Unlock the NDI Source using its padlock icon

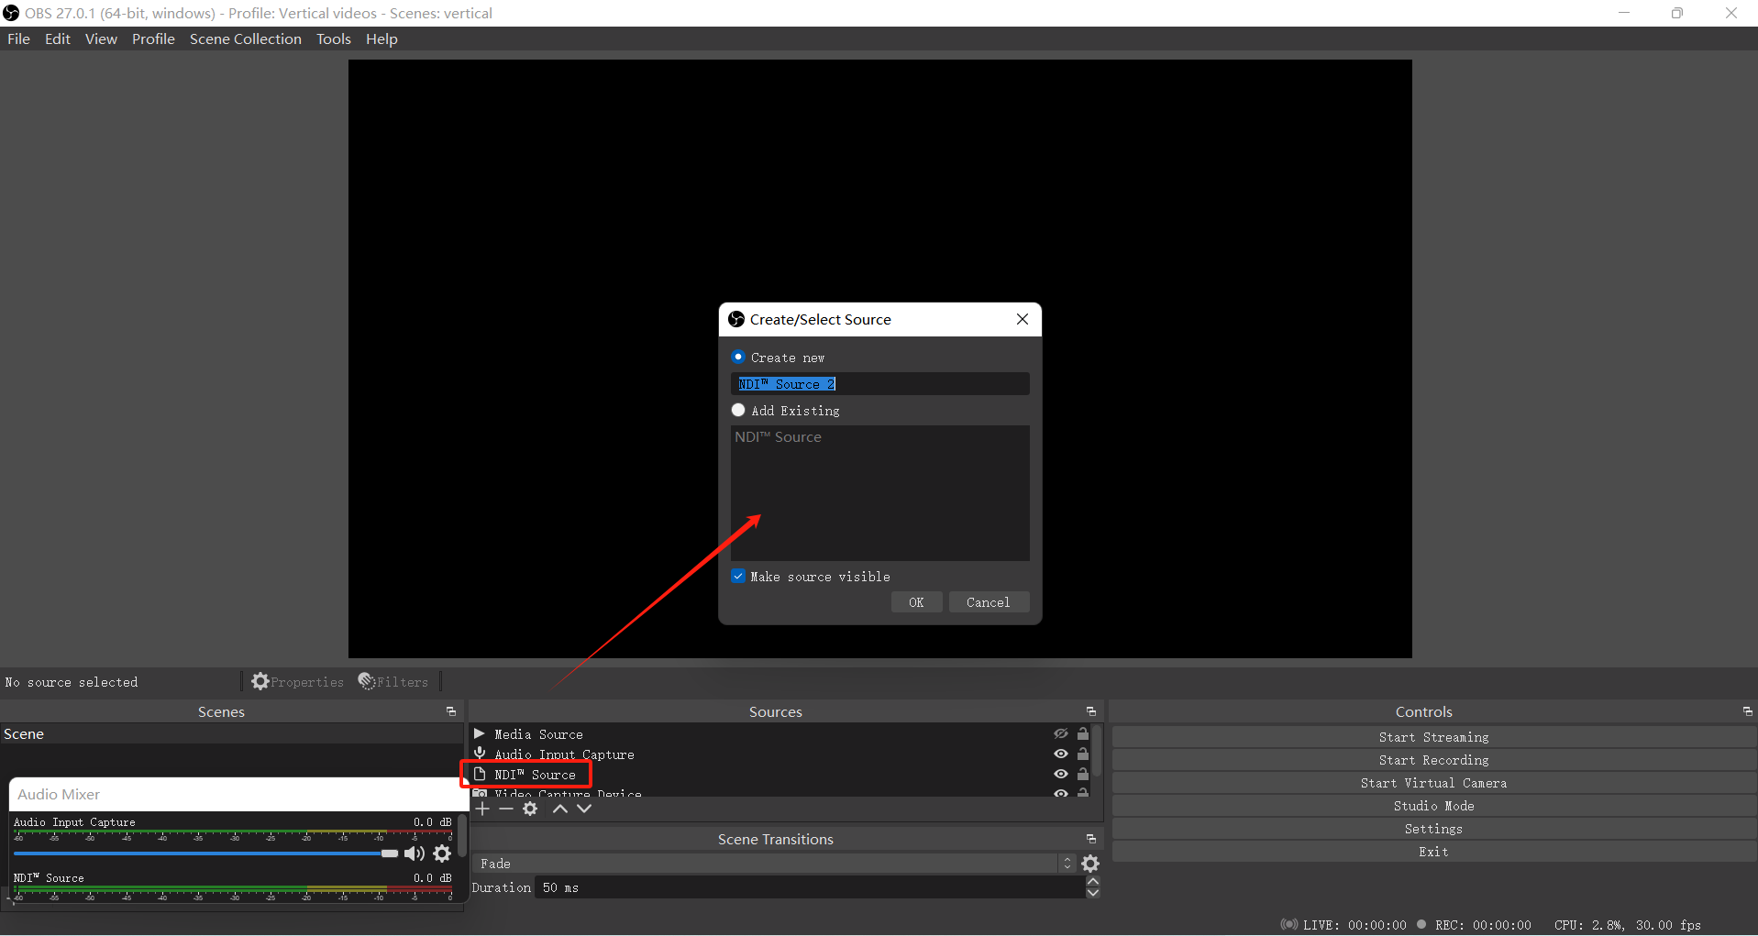1083,774
